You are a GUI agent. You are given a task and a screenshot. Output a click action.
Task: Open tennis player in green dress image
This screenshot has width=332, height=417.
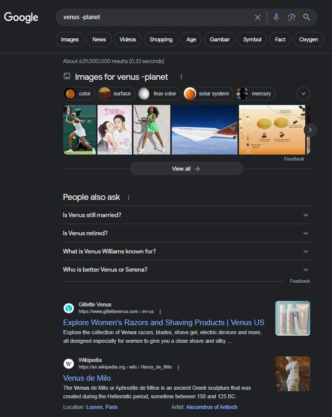click(152, 130)
